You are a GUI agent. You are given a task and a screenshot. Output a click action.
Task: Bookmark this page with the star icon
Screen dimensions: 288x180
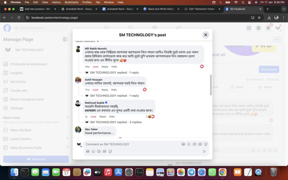click(x=259, y=18)
